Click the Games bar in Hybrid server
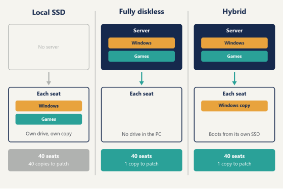 234,56
